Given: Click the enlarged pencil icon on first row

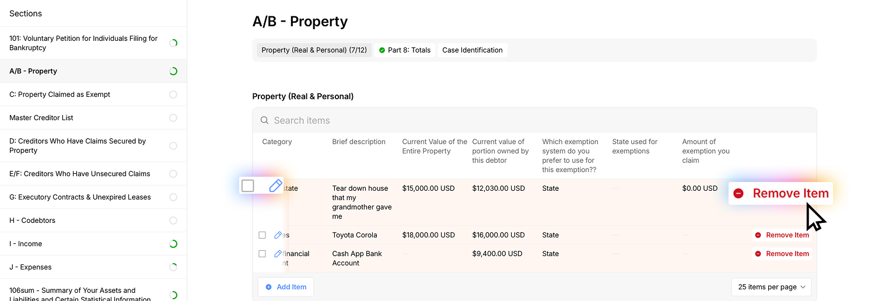Looking at the screenshot, I should click(x=275, y=185).
